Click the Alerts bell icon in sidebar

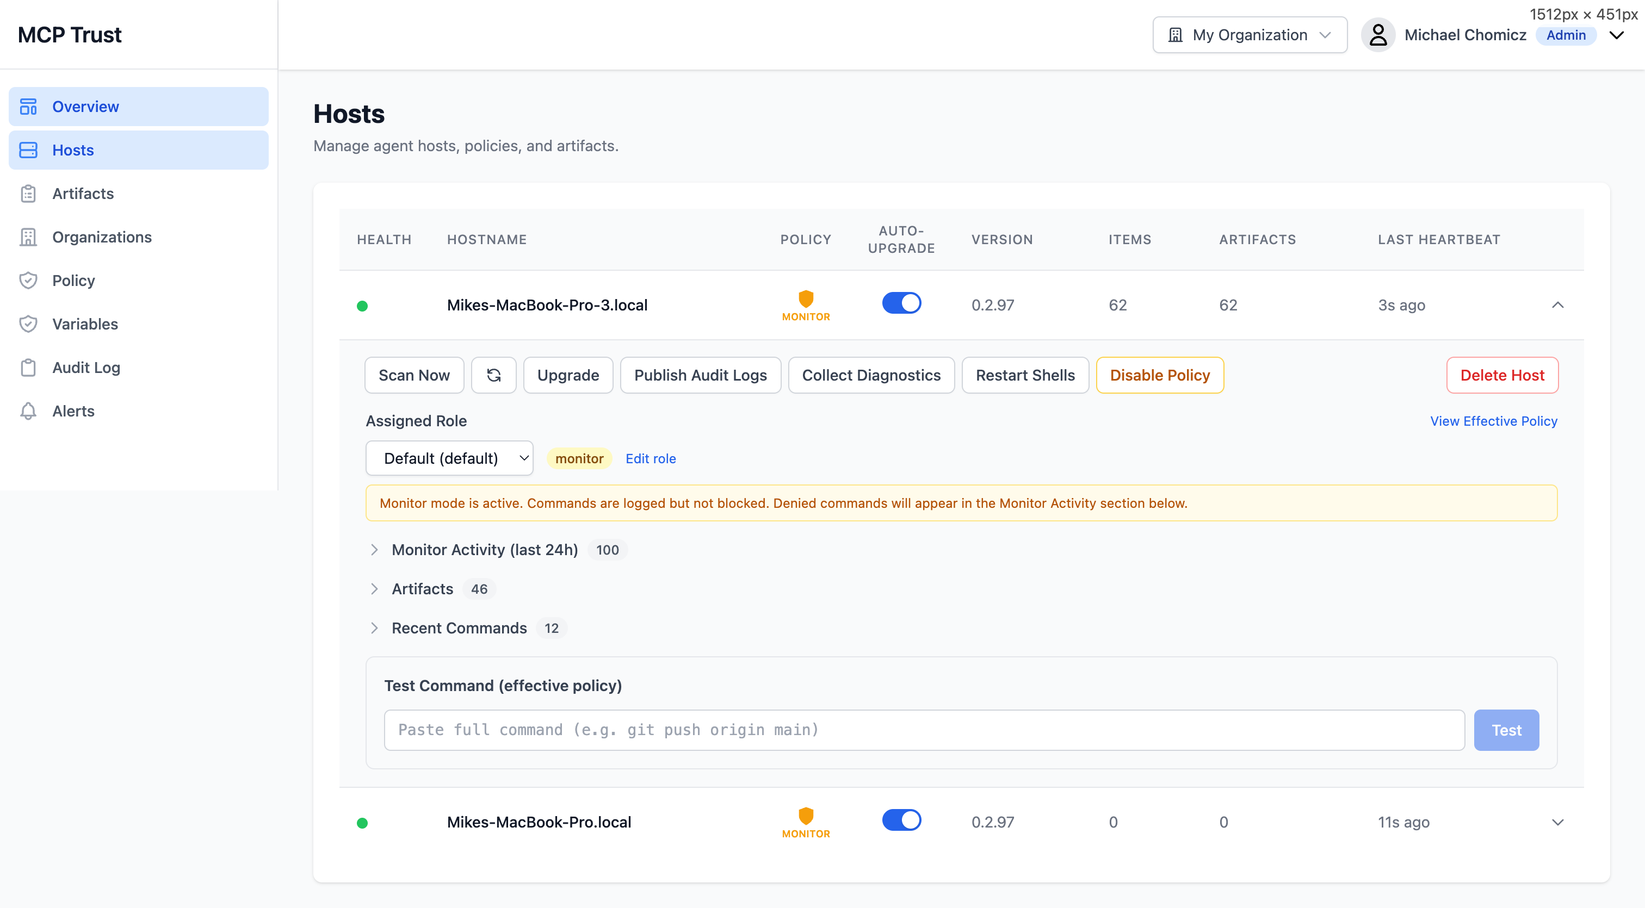click(x=28, y=411)
